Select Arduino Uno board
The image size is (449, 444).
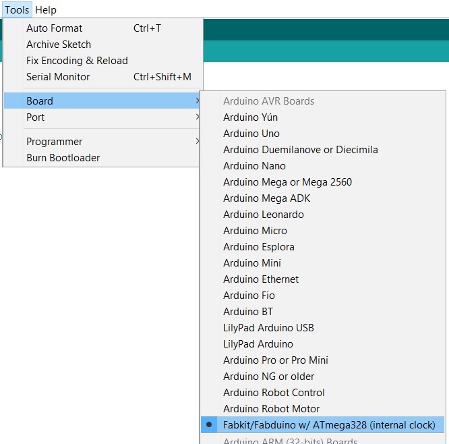(251, 134)
